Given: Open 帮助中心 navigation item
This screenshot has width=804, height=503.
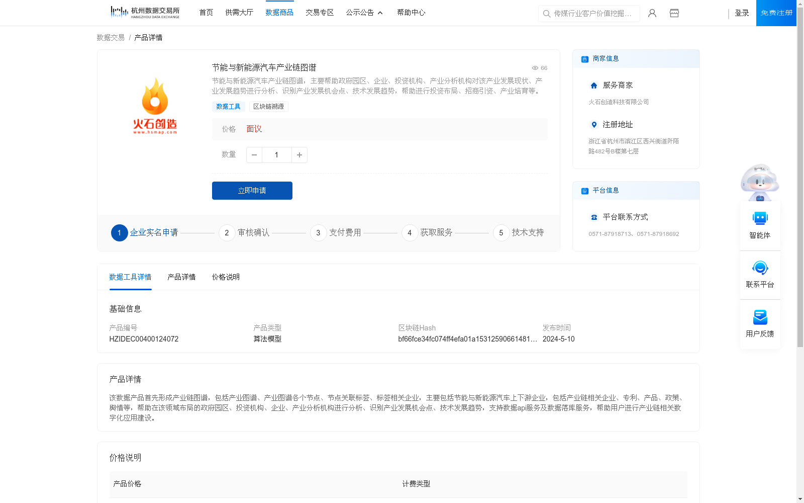Looking at the screenshot, I should tap(411, 13).
